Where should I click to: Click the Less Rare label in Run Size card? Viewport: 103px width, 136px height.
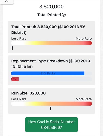point(19,99)
